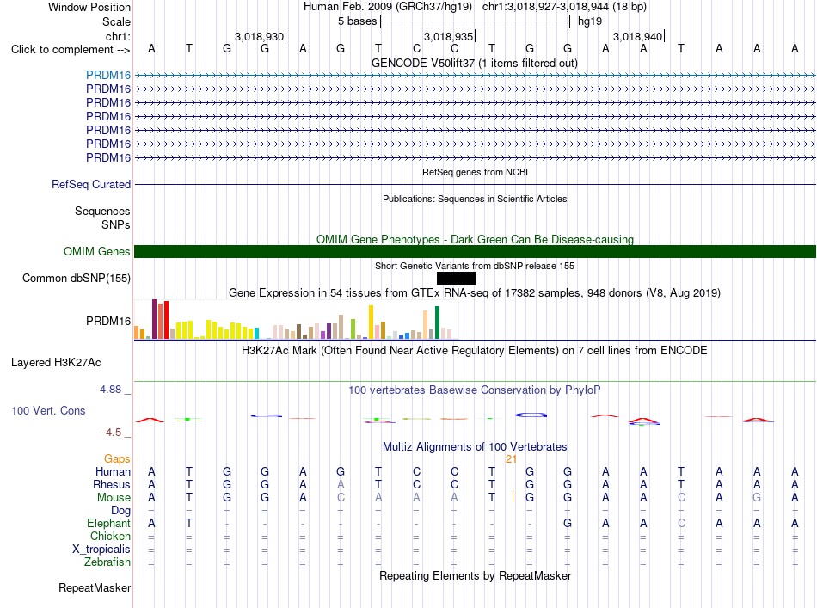Click 'Repeating Elements by RepeatMasker' title
This screenshot has height=608, width=817.
click(x=475, y=575)
